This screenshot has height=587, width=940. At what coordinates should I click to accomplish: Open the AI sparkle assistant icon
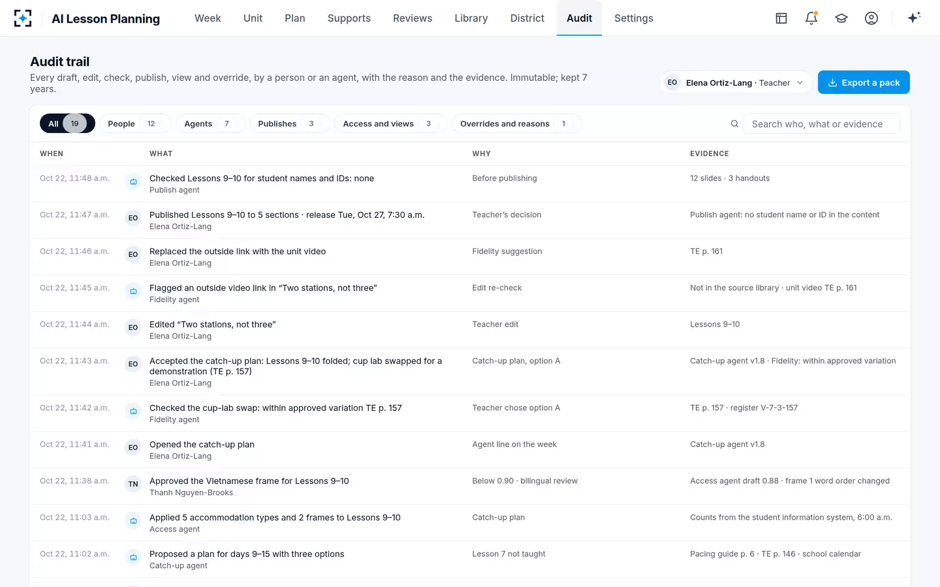tap(914, 18)
